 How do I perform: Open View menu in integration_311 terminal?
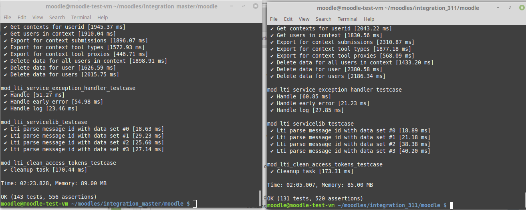304,19
